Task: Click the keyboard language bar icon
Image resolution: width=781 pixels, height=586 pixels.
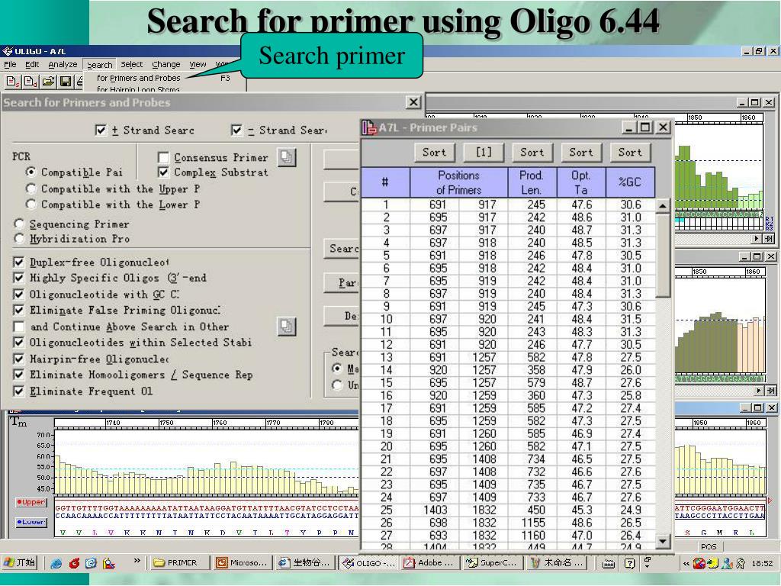Action: tap(608, 564)
